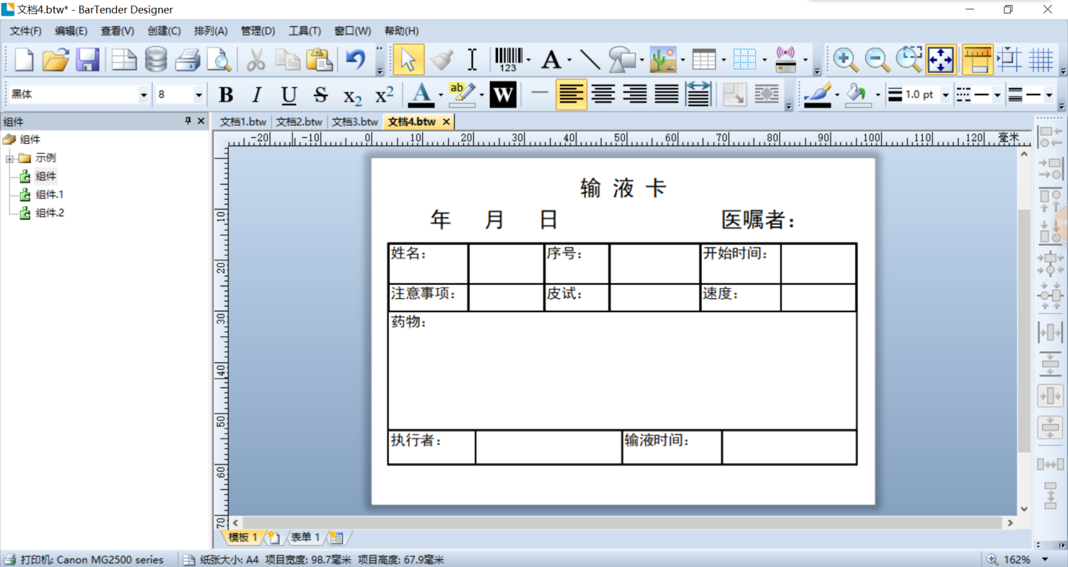Toggle bold formatting

(x=226, y=95)
